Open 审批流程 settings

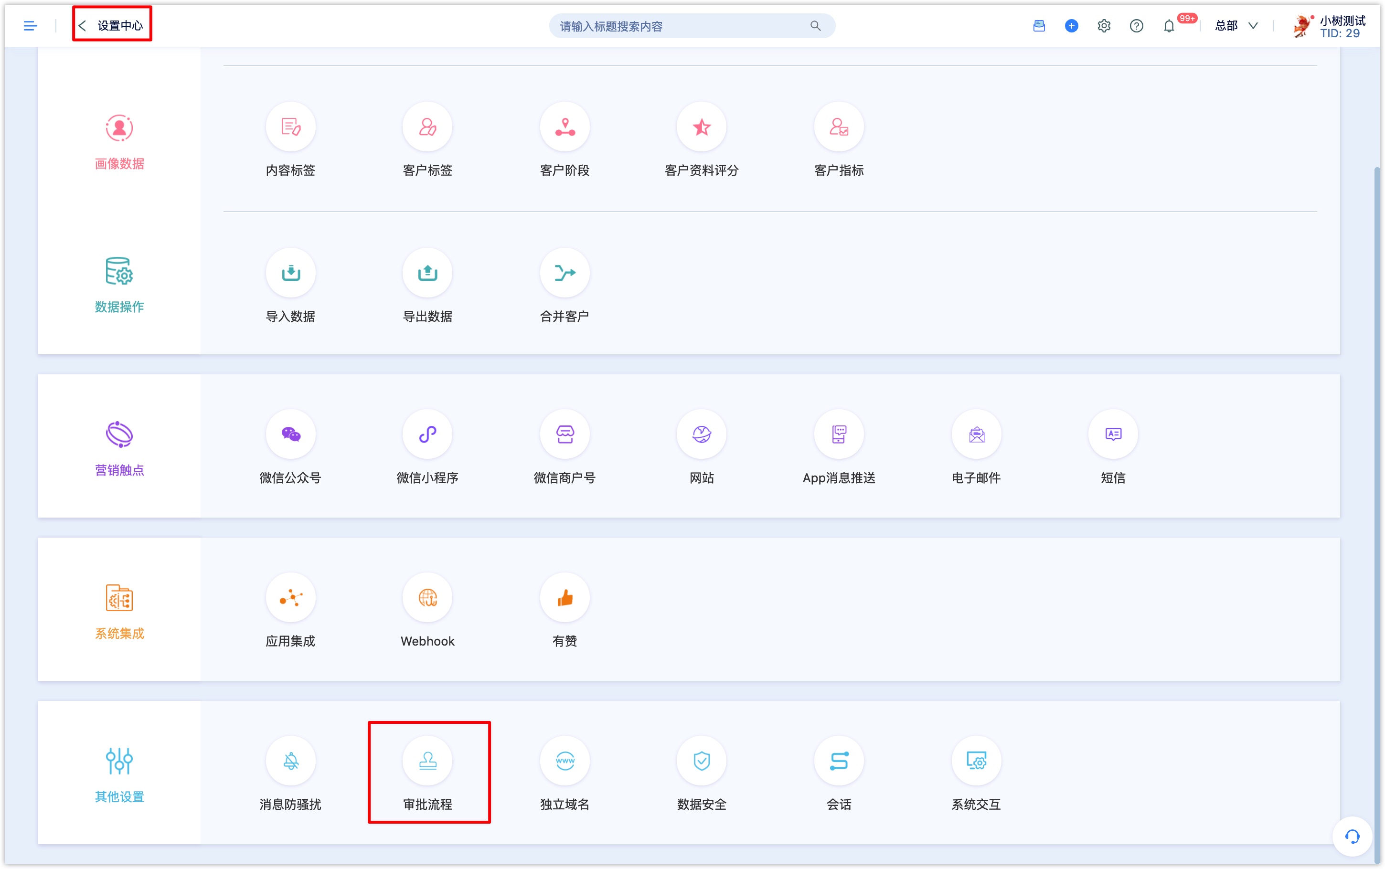click(427, 774)
